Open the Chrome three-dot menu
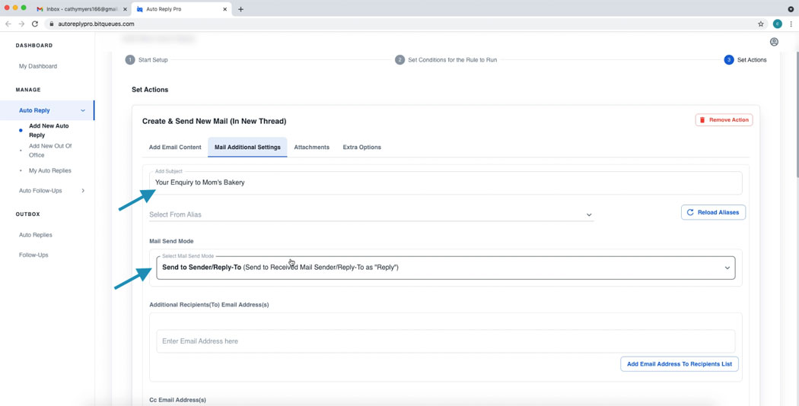 click(x=791, y=24)
